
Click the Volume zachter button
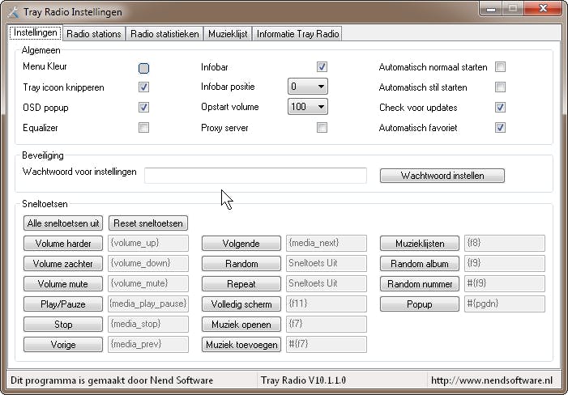point(63,264)
